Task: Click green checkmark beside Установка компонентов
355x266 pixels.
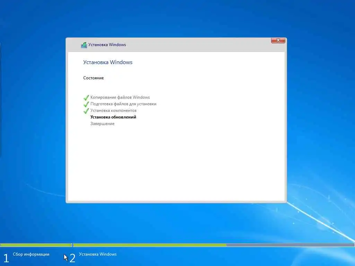Action: [x=86, y=111]
